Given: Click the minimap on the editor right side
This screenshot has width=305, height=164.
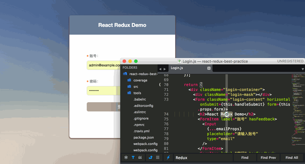Looking at the screenshot, I should (x=298, y=110).
